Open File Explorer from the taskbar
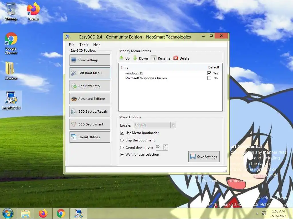The height and width of the screenshot is (219, 293). [x=25, y=213]
